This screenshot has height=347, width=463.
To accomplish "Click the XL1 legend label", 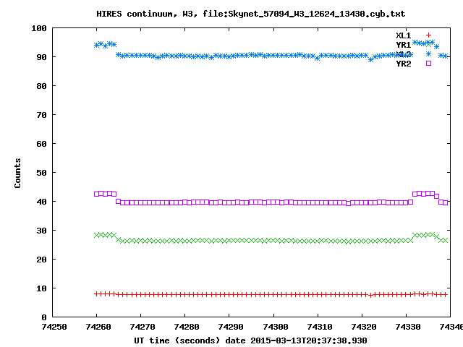I will [404, 35].
